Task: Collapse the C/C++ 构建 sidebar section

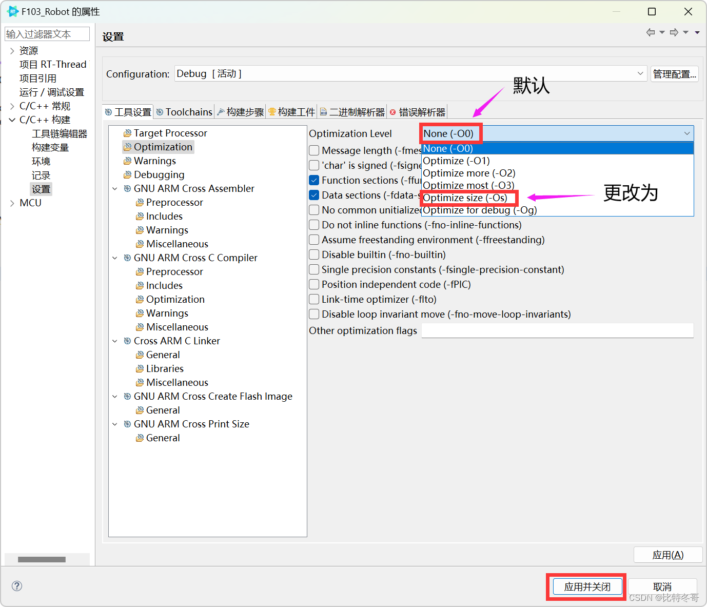Action: click(x=12, y=120)
